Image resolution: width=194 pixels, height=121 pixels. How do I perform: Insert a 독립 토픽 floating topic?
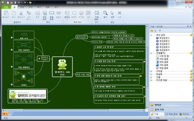click(x=52, y=13)
